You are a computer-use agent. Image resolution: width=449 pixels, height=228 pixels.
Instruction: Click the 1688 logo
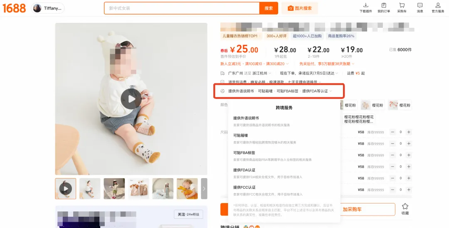point(14,8)
